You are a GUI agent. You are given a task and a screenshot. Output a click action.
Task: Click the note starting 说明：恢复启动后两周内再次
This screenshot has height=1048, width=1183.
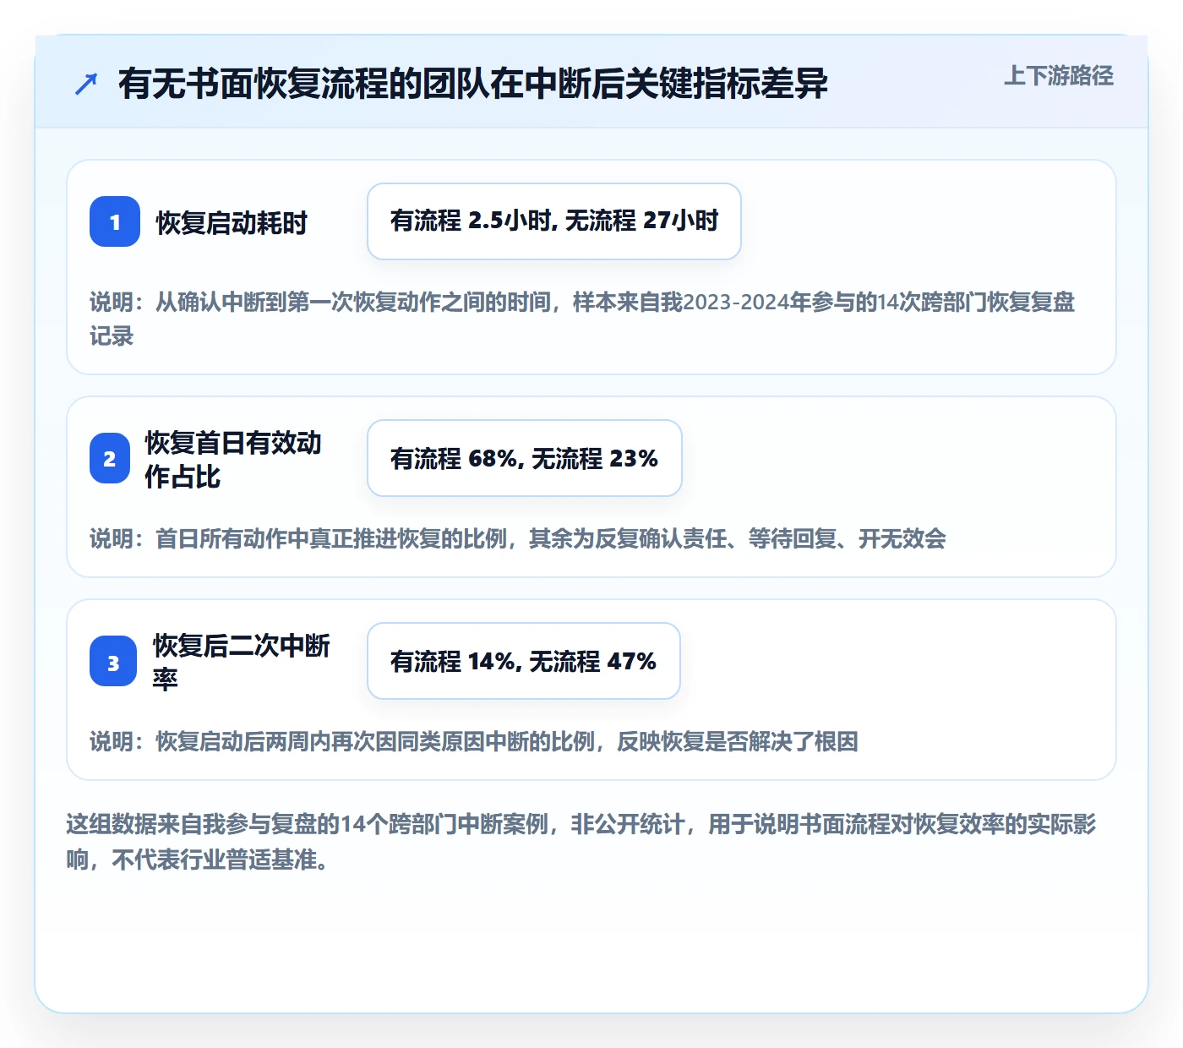click(474, 741)
